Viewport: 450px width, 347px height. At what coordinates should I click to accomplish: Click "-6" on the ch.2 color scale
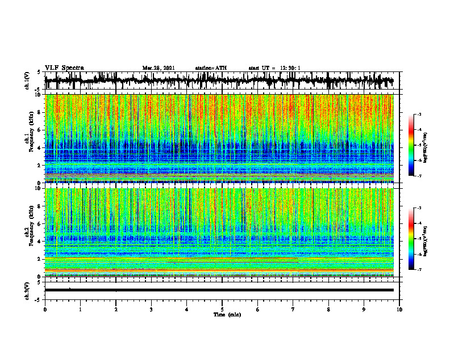pyautogui.click(x=419, y=254)
